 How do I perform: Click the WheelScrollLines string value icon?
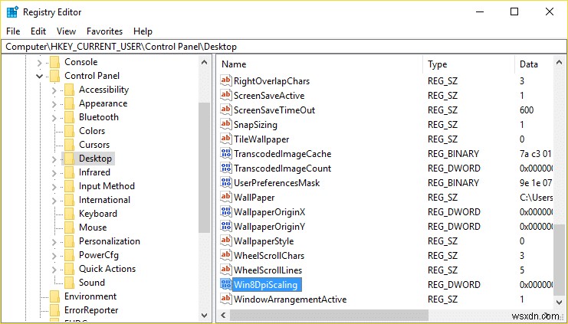pyautogui.click(x=226, y=270)
